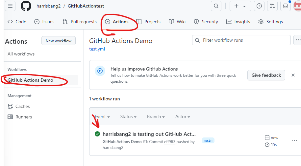Select All workflows in sidebar
The height and width of the screenshot is (166, 301).
coord(21,54)
